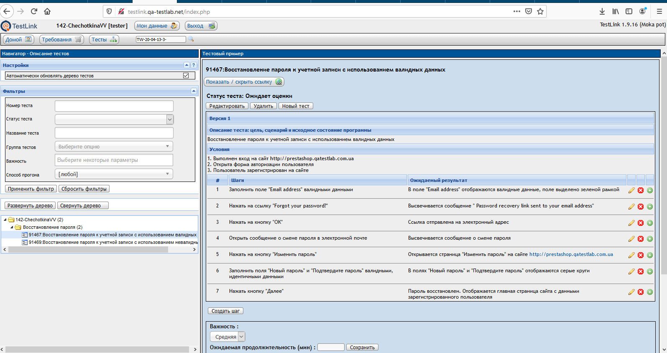Open the Требования menu
This screenshot has width=667, height=353.
point(61,40)
